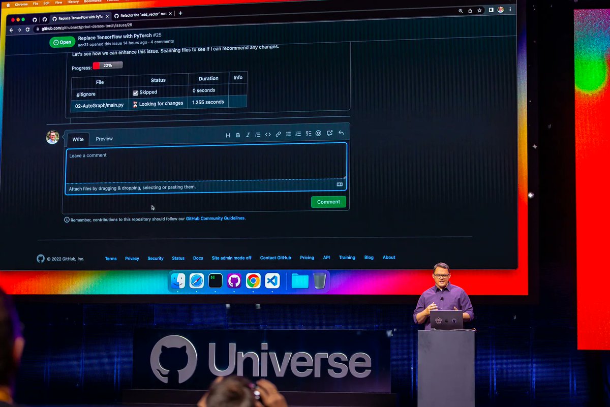Screen dimensions: 610x407
Task: Open Finder from the dock
Action: [178, 280]
